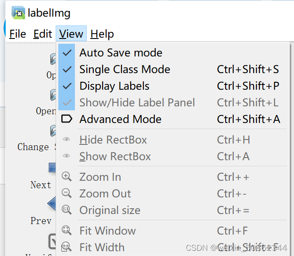294x256 pixels.
Task: Click the Zoom Out magnifier icon
Action: point(67,193)
